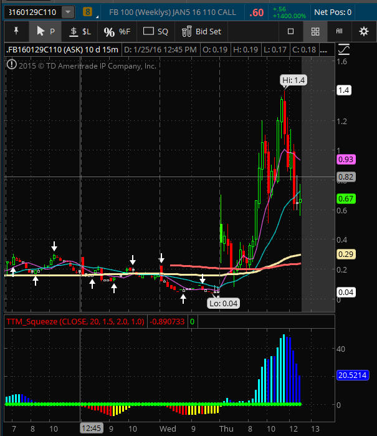Open chart settings gear icon
377x436 pixels.
pos(364,31)
